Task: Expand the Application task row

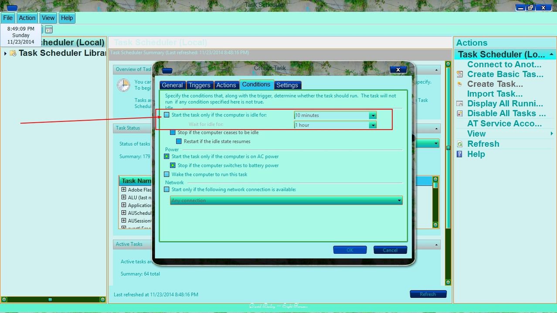Action: (x=124, y=205)
